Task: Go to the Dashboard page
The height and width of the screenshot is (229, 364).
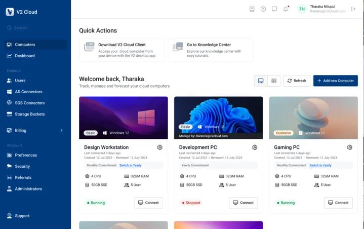Action: coord(24,56)
